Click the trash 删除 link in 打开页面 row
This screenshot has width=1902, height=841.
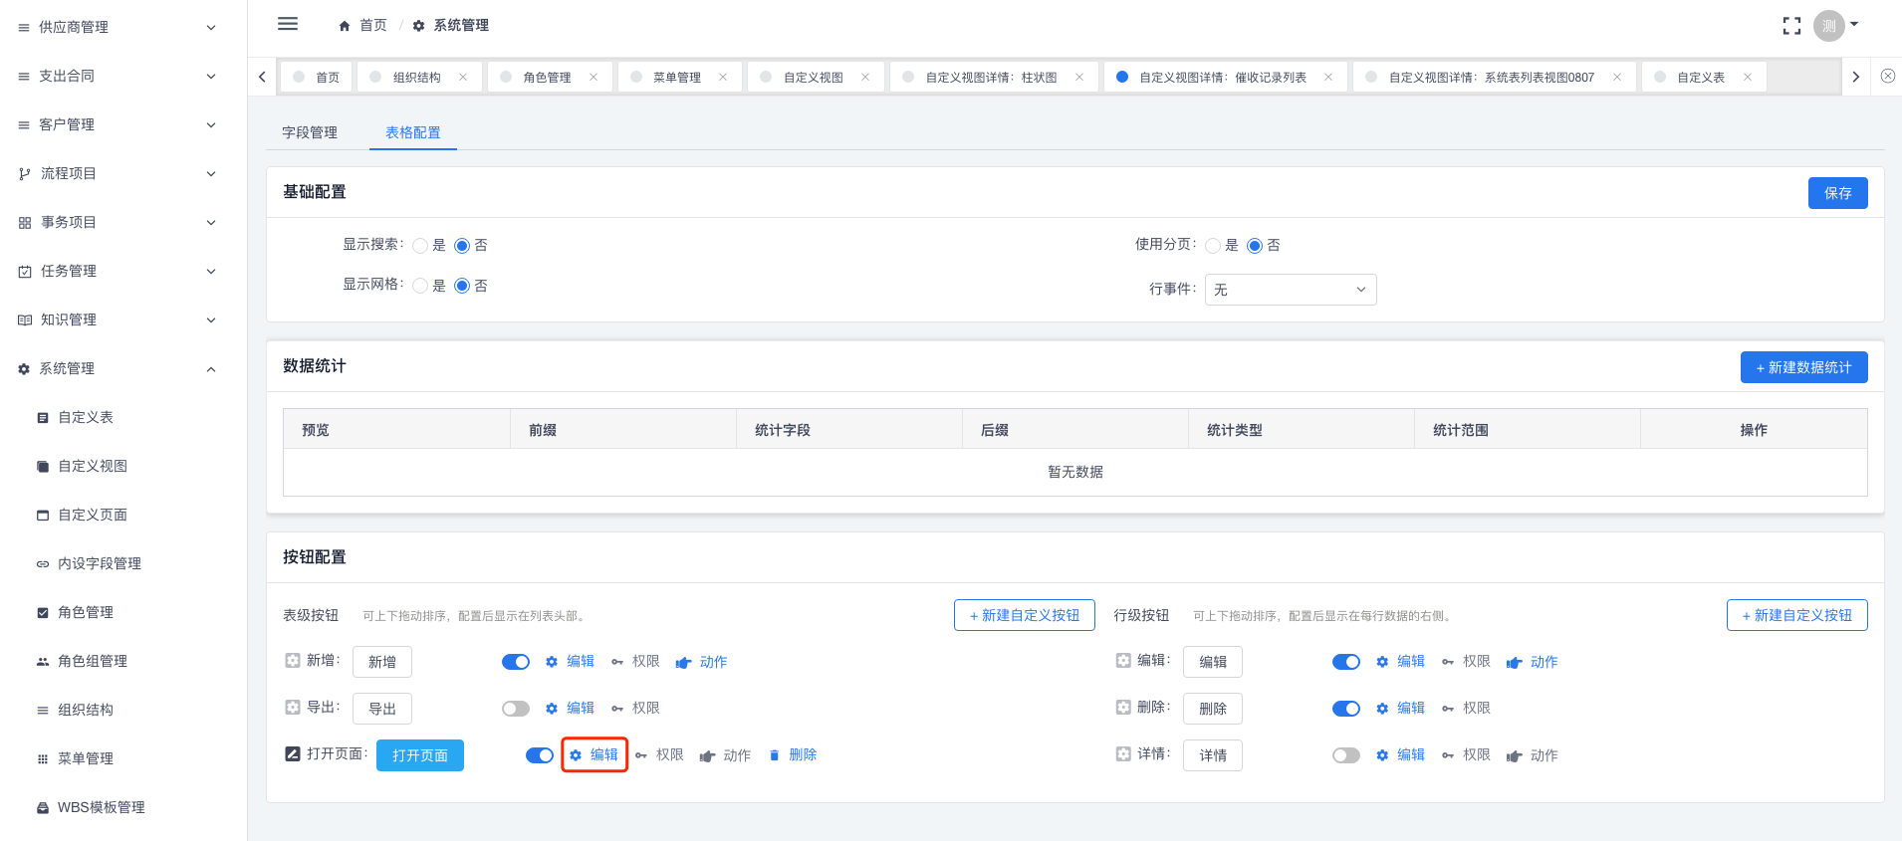(793, 754)
